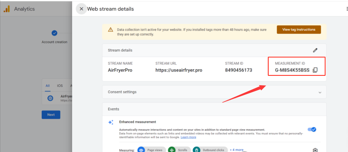Switch to the All platforms tab
348x152 pixels.
tap(48, 86)
